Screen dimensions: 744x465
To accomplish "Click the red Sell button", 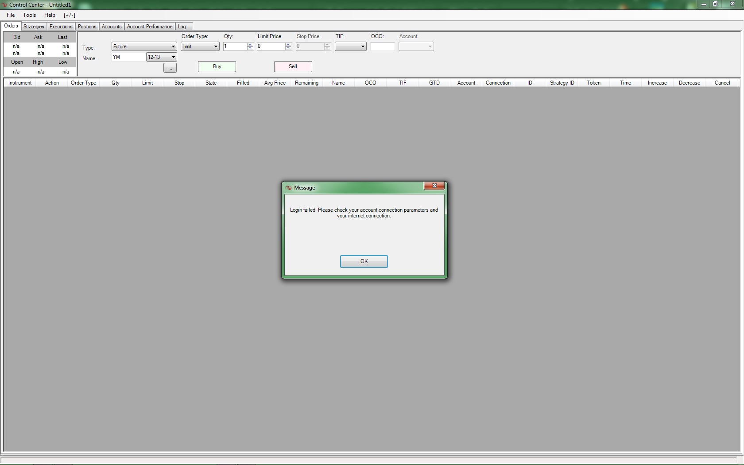I will pyautogui.click(x=293, y=66).
